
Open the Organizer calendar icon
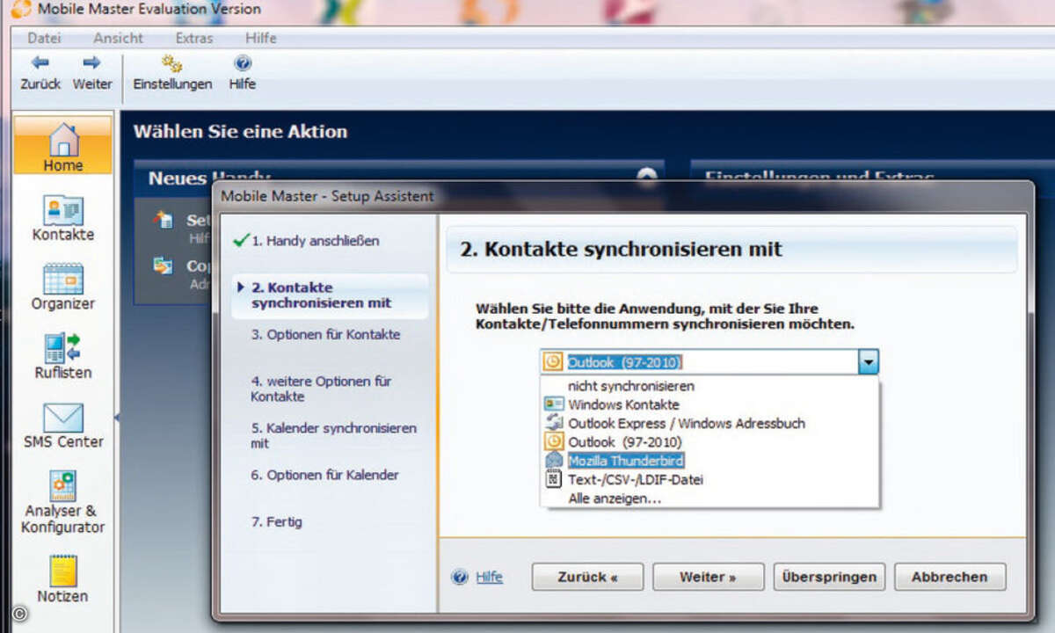pyautogui.click(x=63, y=279)
